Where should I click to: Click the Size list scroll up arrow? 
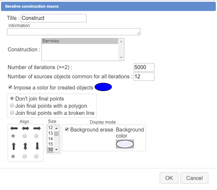pyautogui.click(x=56, y=128)
